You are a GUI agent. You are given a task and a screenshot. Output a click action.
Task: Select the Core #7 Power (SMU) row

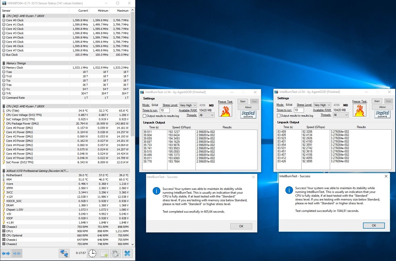pyautogui.click(x=65, y=158)
